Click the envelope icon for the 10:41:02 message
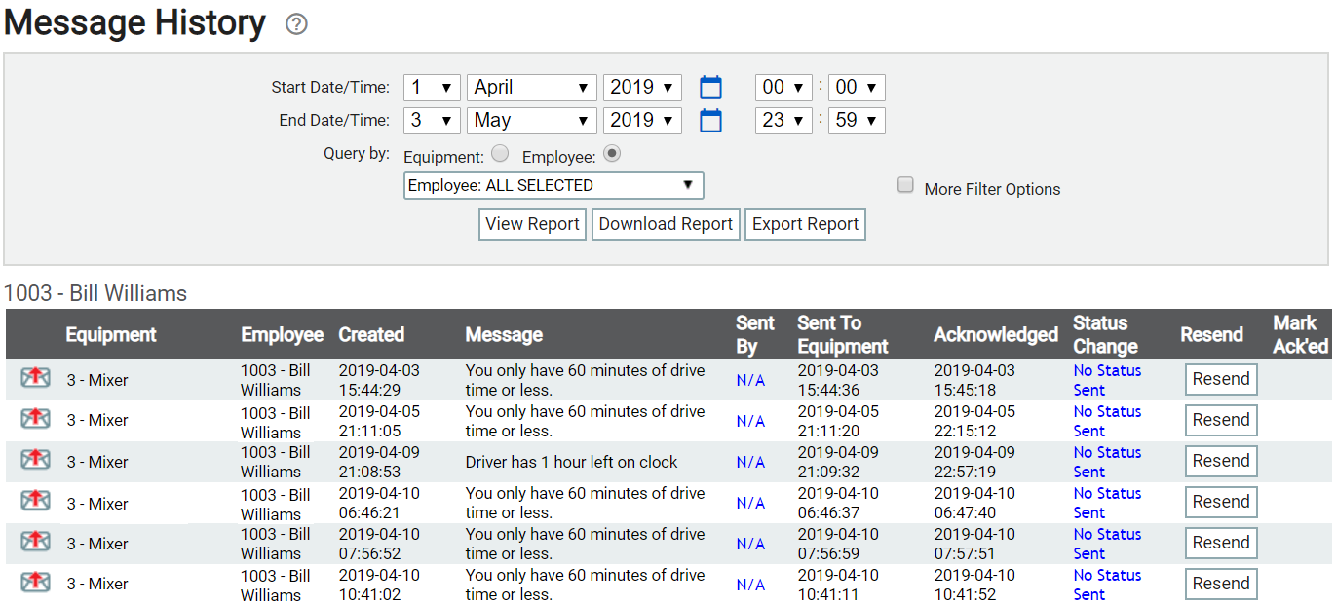Screen dimensions: 1336x605 coord(35,583)
